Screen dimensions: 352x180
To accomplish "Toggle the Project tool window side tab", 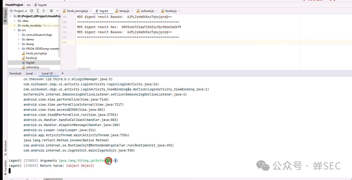I will pyautogui.click(x=6, y=16).
